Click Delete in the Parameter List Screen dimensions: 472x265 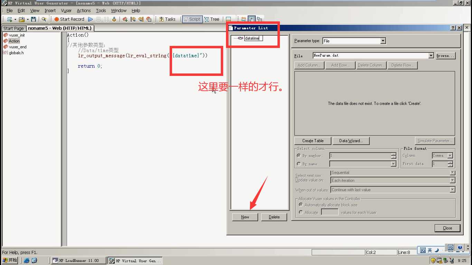click(274, 217)
